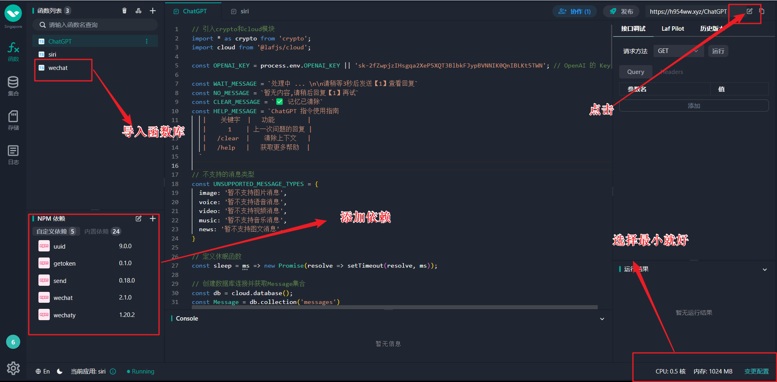Switch editor language using En toggle
Image resolution: width=777 pixels, height=382 pixels.
coord(42,371)
